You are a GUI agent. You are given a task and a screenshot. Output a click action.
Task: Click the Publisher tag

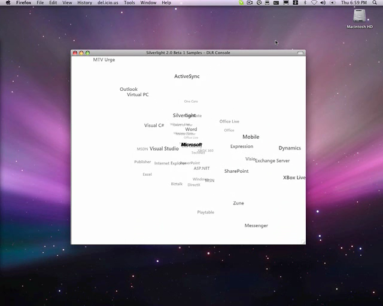(x=142, y=162)
